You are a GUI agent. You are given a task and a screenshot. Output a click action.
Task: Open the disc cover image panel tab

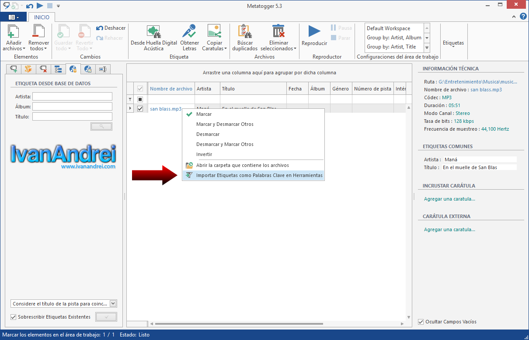point(88,69)
